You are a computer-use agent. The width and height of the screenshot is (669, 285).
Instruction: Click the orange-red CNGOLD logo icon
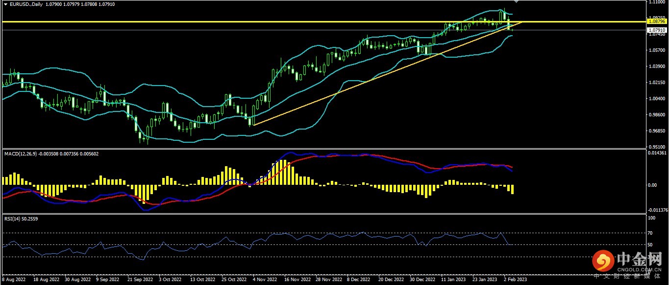pyautogui.click(x=602, y=262)
